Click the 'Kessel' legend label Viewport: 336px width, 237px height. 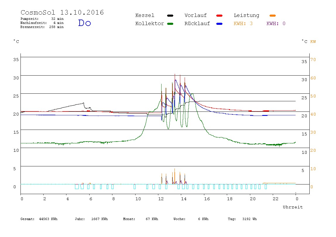coord(145,15)
